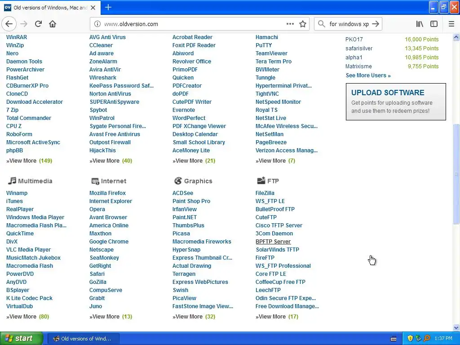Open the Acrobat Reader link

192,37
